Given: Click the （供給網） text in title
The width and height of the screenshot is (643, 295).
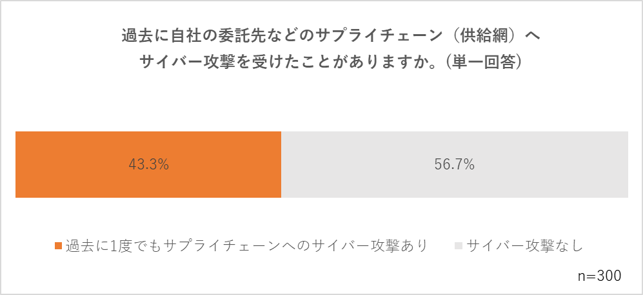Looking at the screenshot, I should point(484,37).
